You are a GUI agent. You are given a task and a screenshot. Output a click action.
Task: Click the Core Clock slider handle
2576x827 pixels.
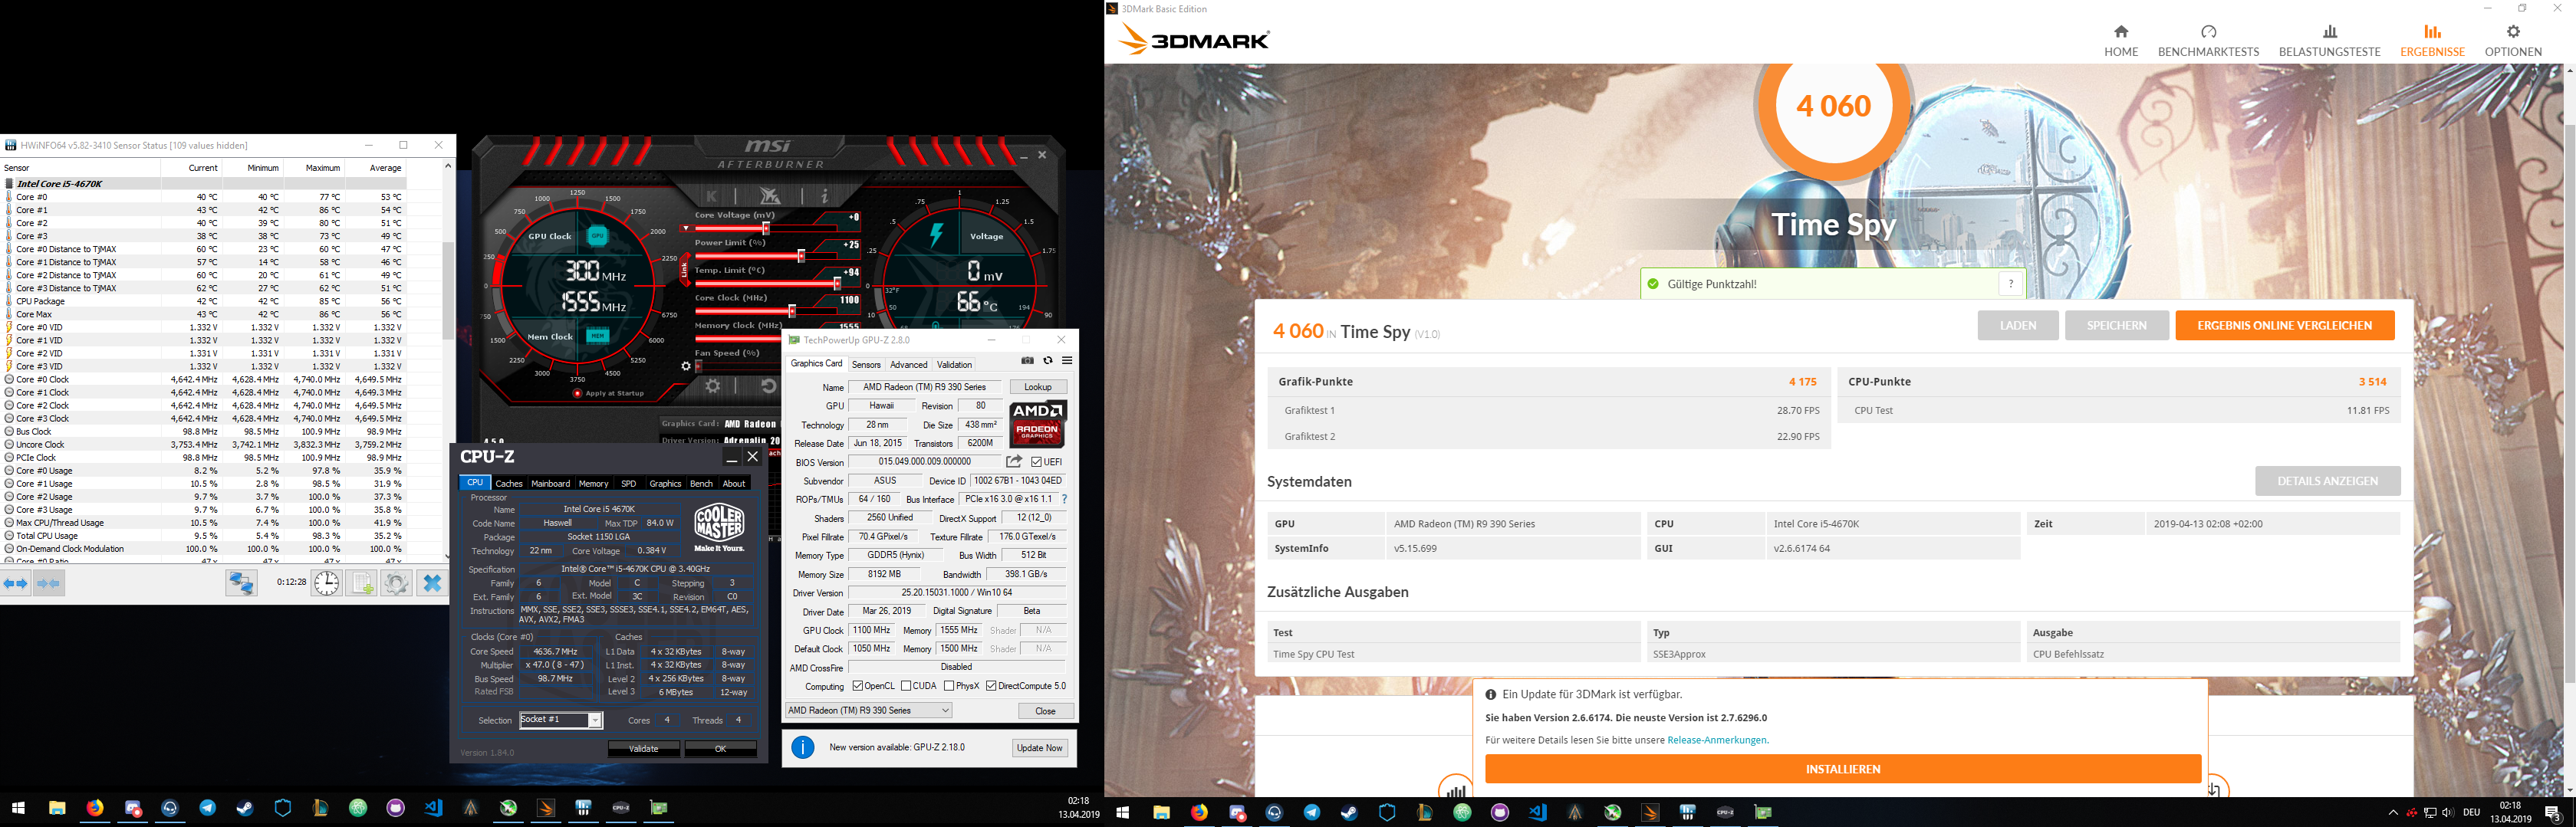792,311
